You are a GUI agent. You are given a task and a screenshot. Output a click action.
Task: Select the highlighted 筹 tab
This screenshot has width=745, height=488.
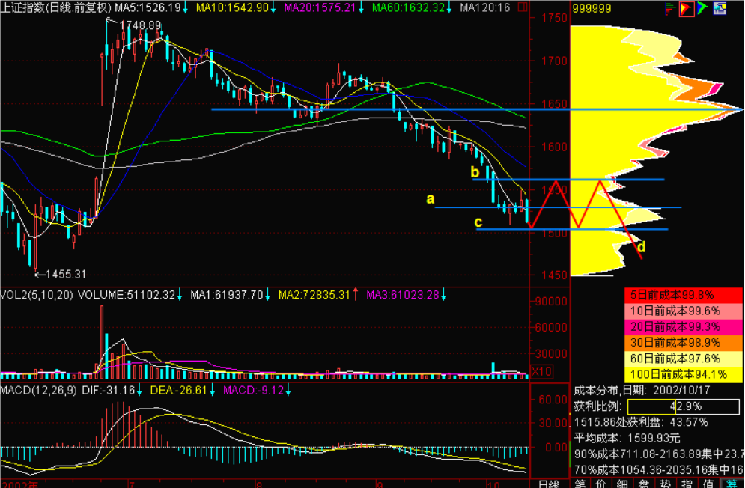click(732, 484)
